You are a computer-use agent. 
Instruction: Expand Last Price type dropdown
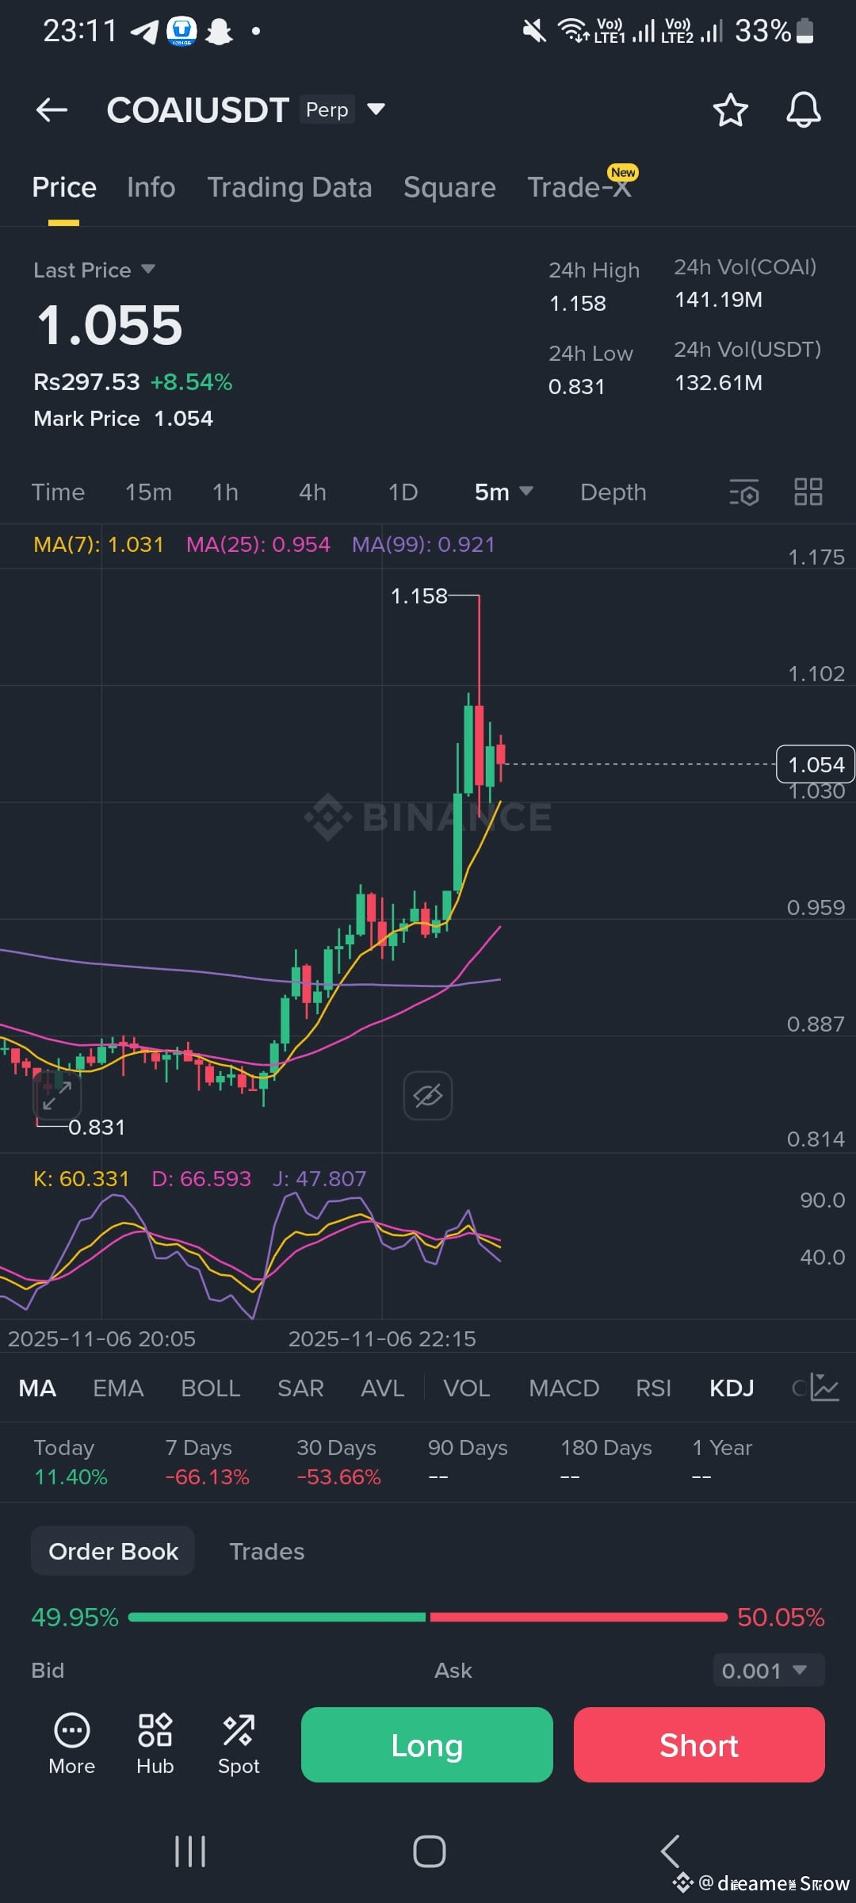[94, 270]
